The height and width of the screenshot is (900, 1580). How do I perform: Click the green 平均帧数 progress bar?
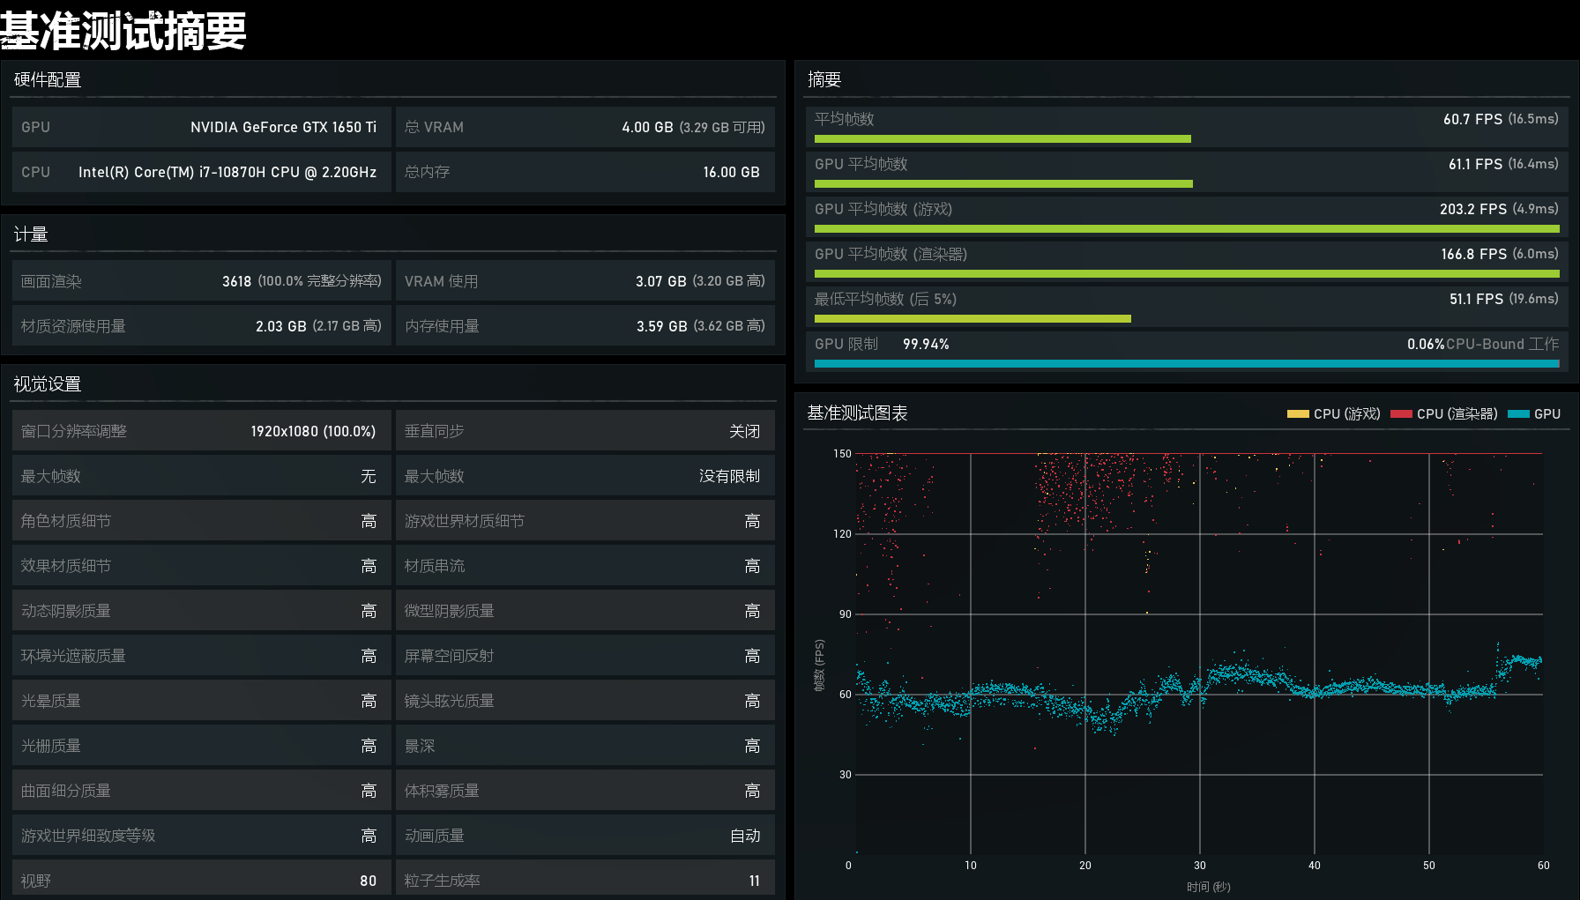click(1002, 139)
